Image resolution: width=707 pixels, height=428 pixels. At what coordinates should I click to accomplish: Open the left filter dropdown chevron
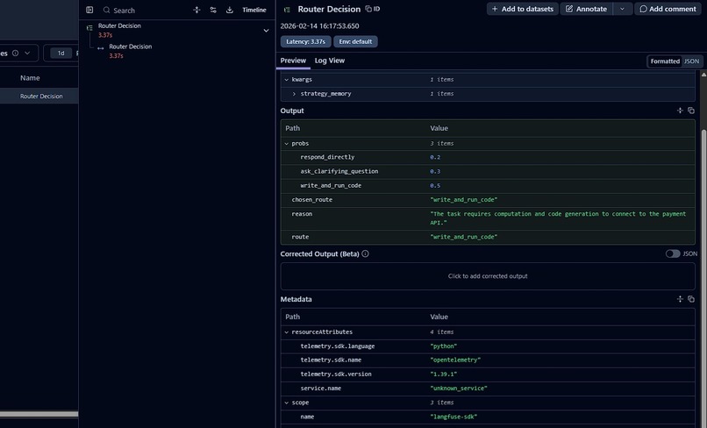[x=27, y=53]
